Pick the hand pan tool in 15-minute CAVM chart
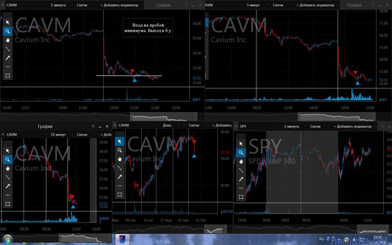 pyautogui.click(x=7, y=168)
